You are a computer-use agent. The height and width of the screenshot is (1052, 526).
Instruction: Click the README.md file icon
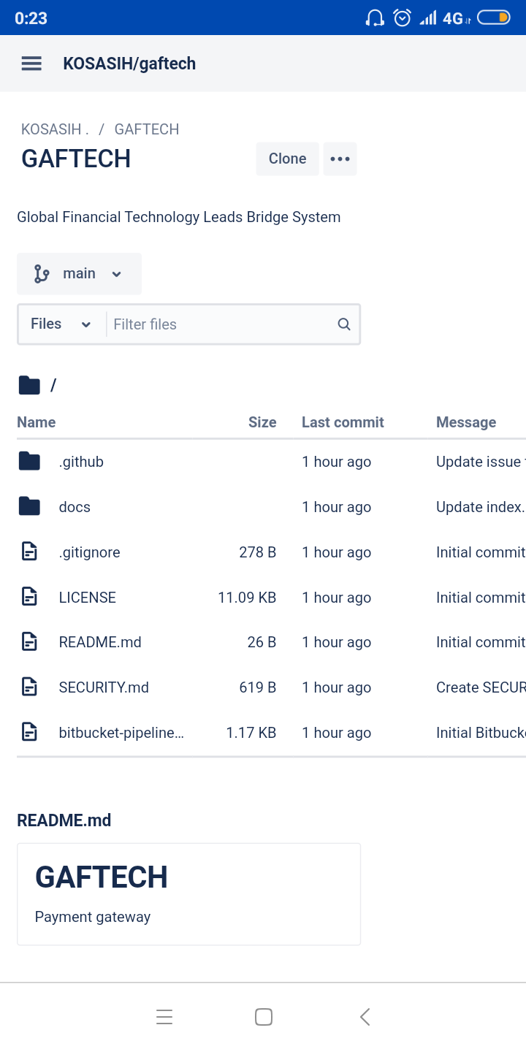[29, 642]
